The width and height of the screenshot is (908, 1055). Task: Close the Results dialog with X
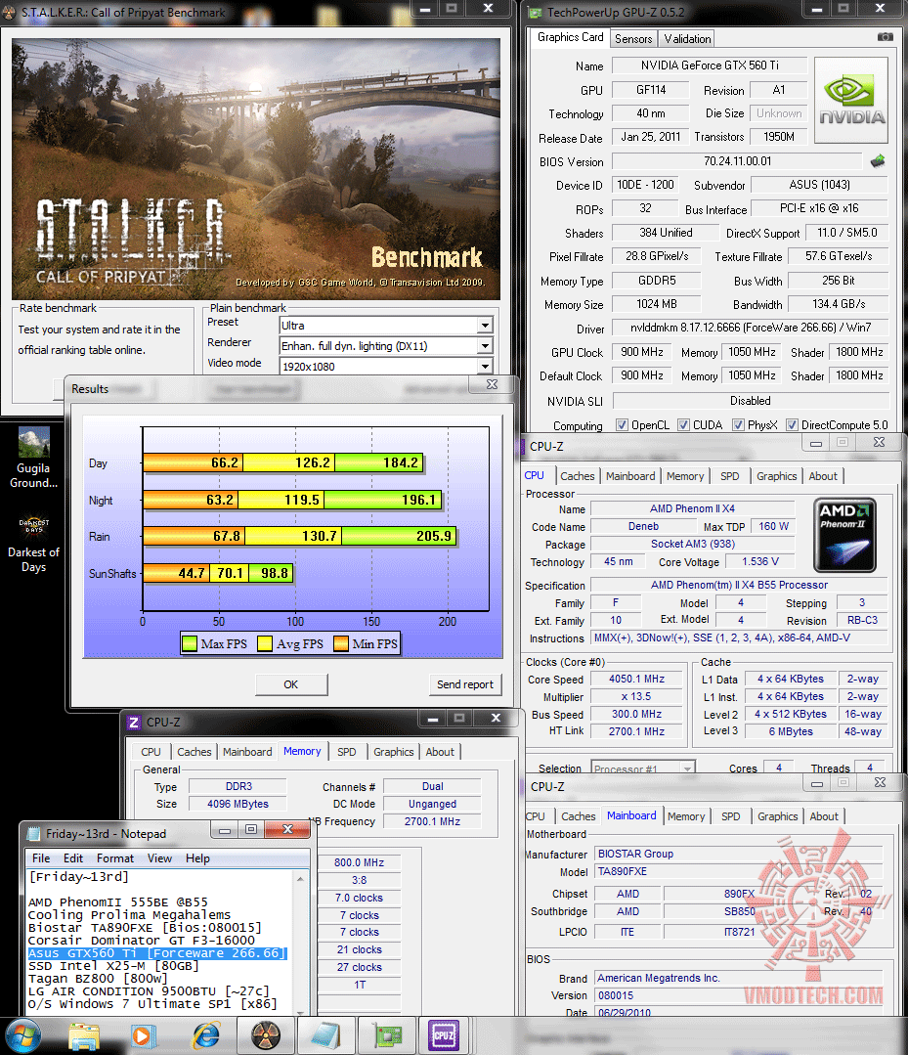tap(493, 384)
